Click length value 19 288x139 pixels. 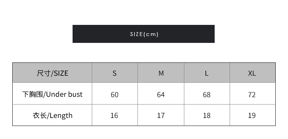coord(252,116)
